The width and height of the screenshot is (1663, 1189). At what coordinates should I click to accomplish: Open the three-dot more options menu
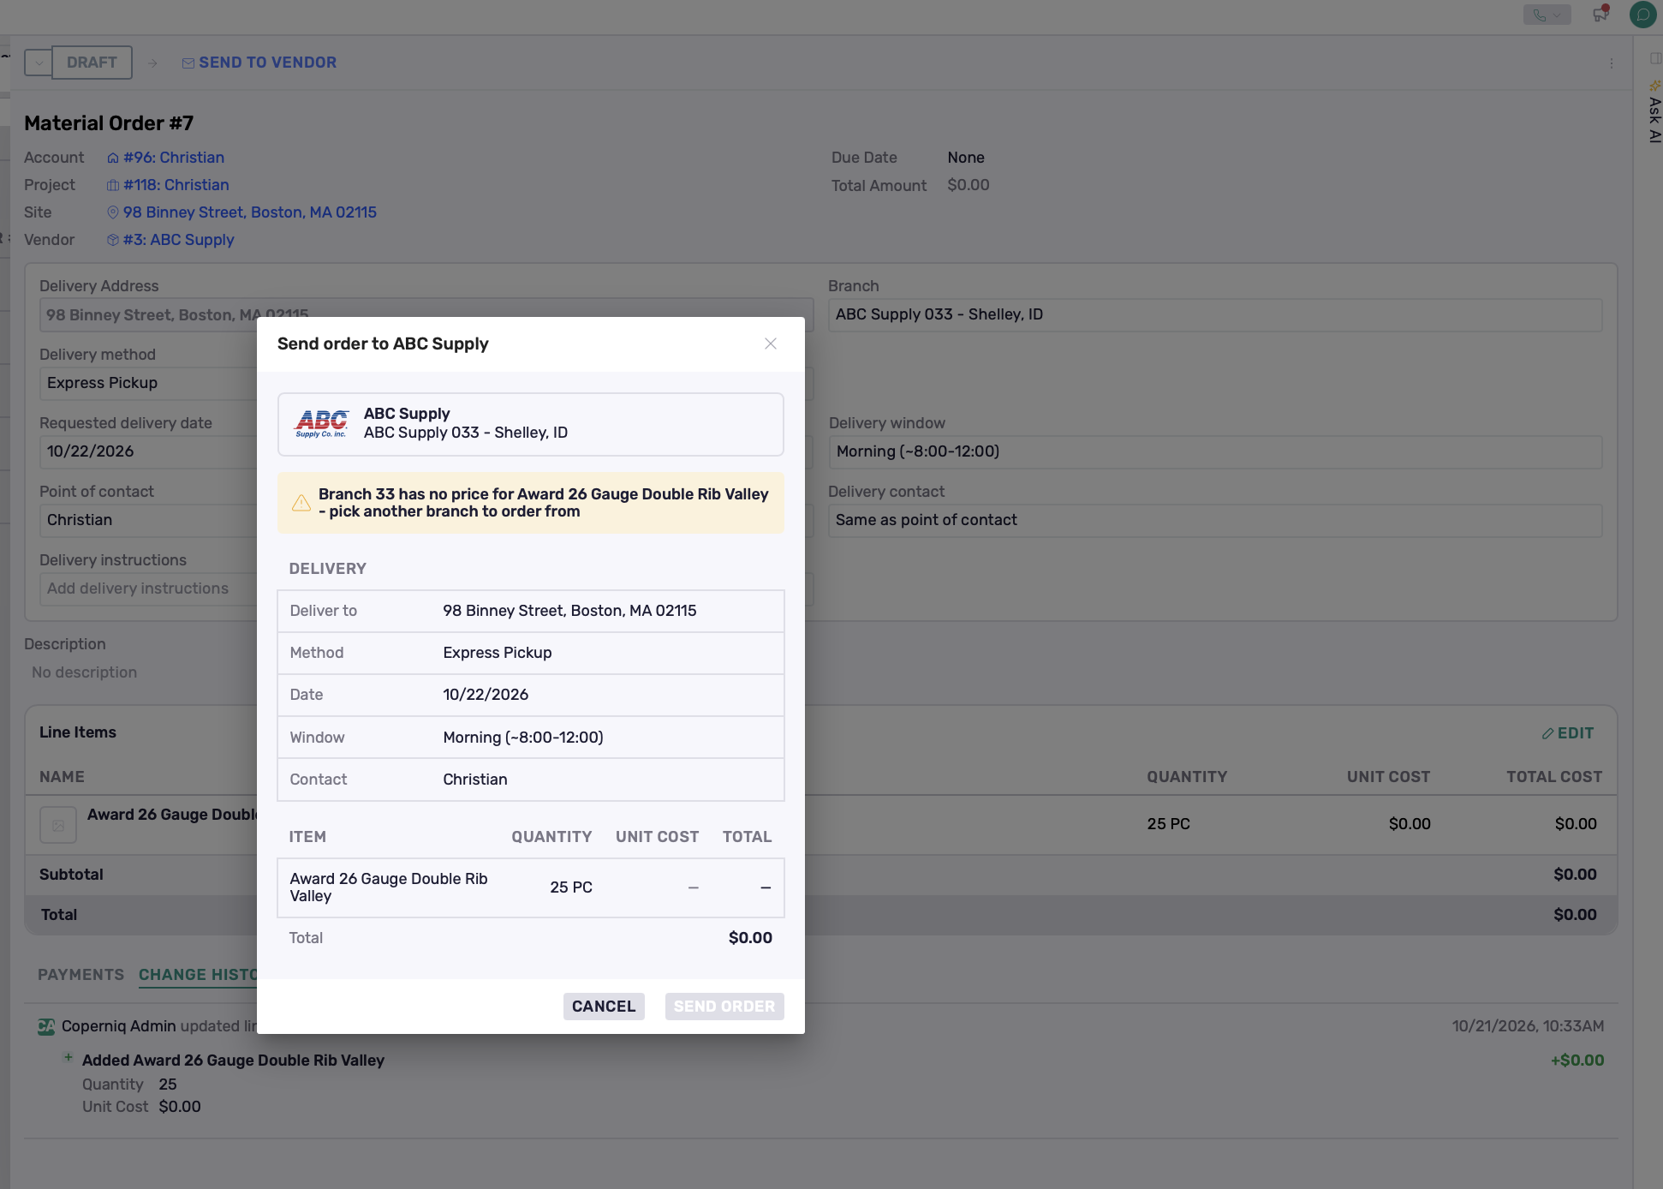(1612, 63)
